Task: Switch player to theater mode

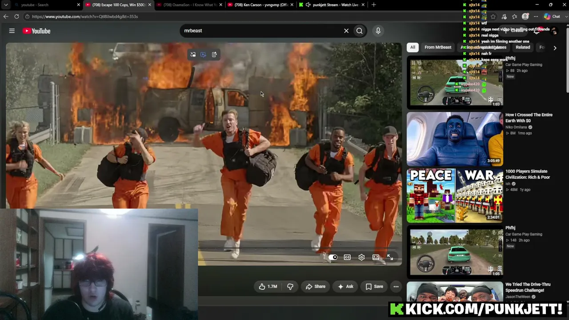Action: coord(376,257)
